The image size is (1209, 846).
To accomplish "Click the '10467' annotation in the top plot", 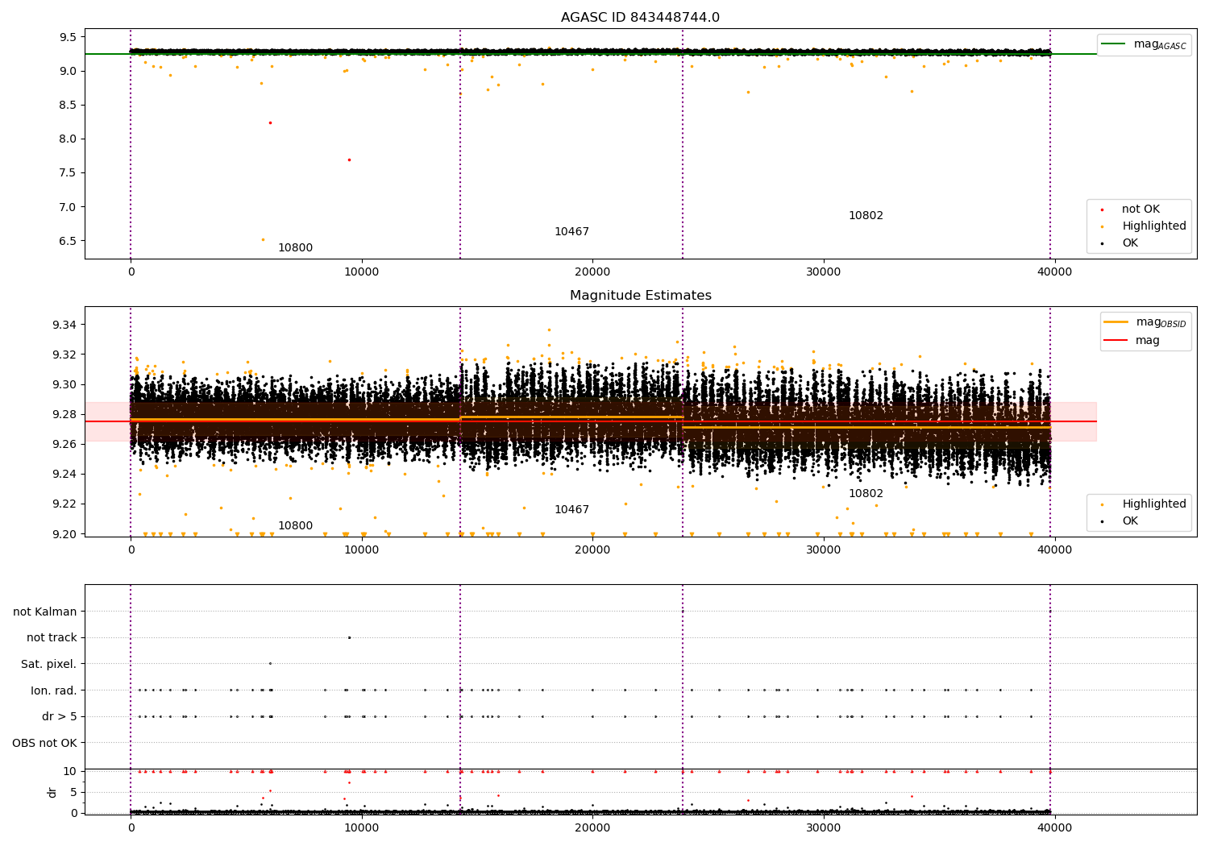I will point(571,232).
